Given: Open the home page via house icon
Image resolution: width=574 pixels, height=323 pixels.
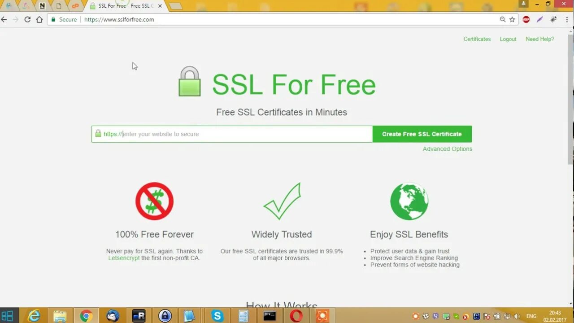Looking at the screenshot, I should coord(39,19).
